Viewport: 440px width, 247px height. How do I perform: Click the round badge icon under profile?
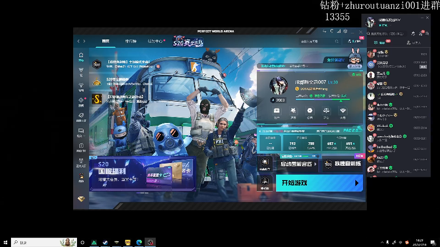310,111
